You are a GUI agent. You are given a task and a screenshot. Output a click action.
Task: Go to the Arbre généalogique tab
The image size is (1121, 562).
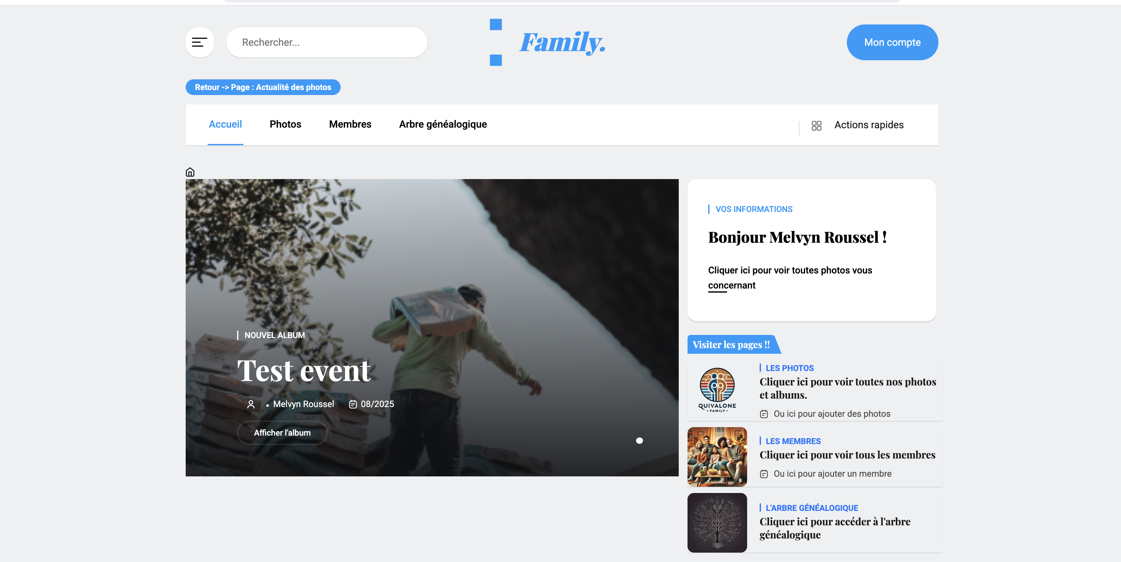pos(443,125)
